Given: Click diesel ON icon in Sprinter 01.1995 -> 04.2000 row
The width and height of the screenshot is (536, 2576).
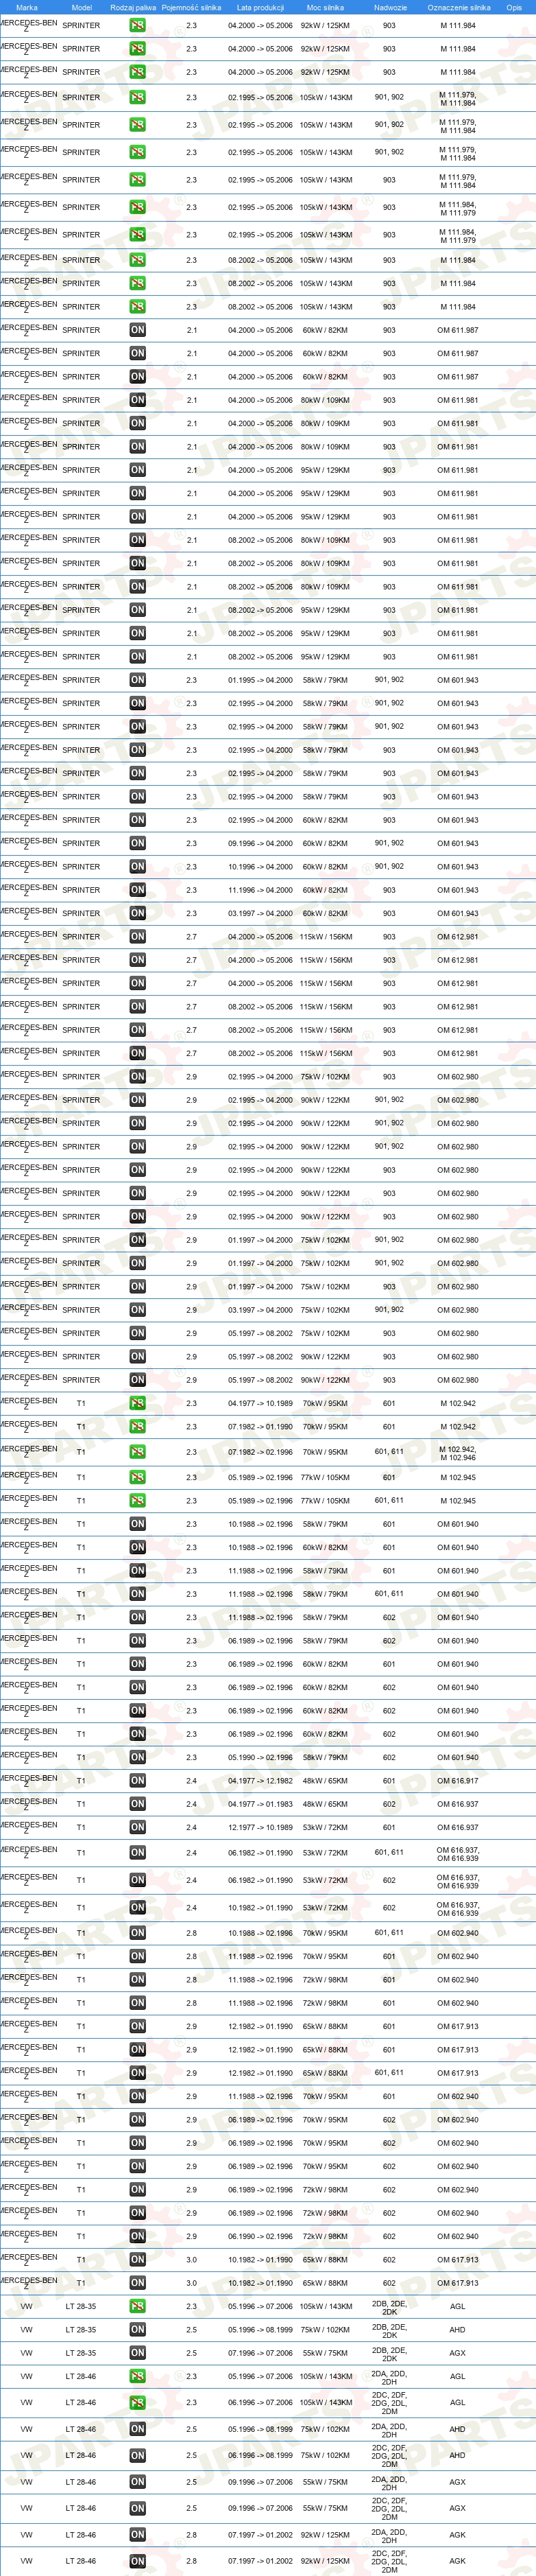Looking at the screenshot, I should point(138,680).
